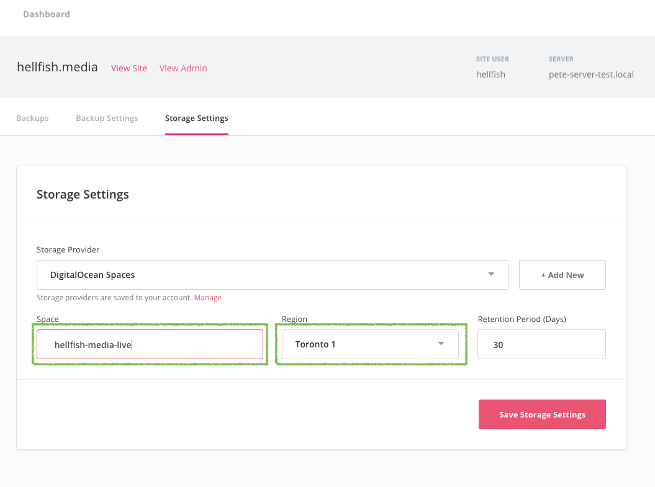This screenshot has height=487, width=655.
Task: Click the Retention Period days field
Action: [541, 344]
